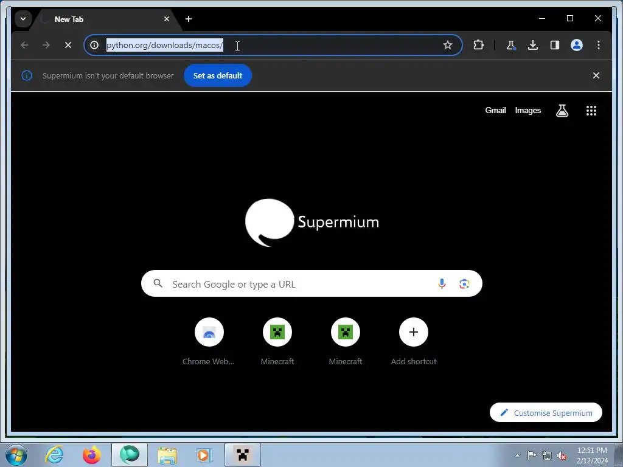
Task: Search by image with lens icon
Action: tap(464, 283)
